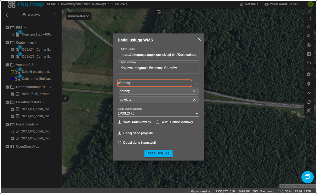Click blue color checkbox of Osie torów

(x=12, y=79)
